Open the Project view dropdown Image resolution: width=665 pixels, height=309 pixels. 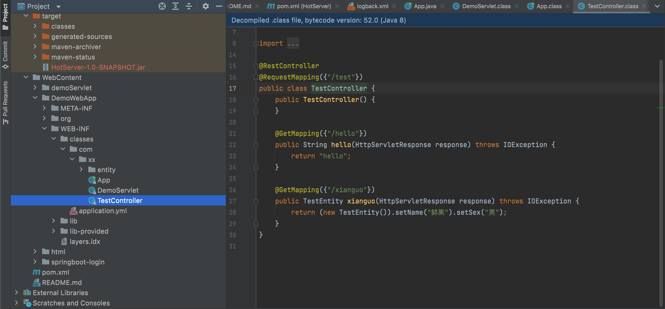[x=58, y=6]
